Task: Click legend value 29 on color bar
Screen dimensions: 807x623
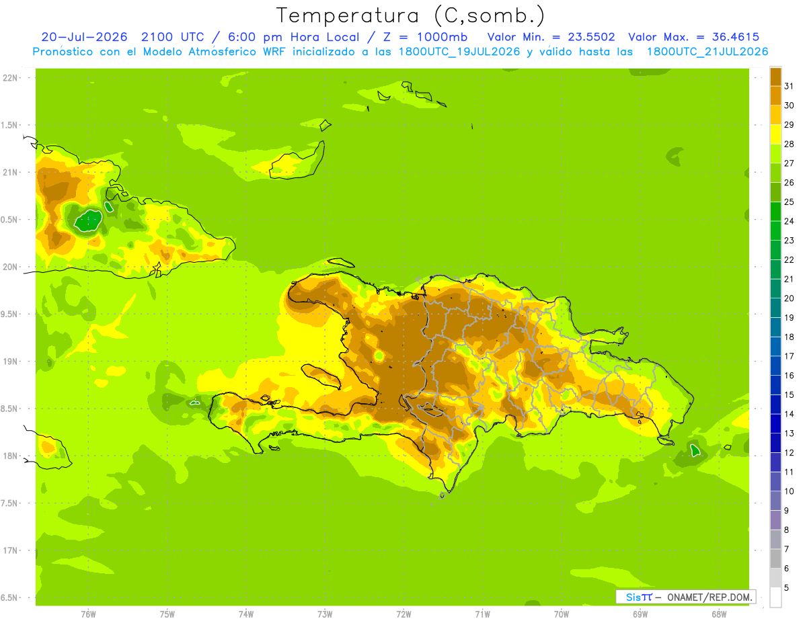Action: coord(789,124)
